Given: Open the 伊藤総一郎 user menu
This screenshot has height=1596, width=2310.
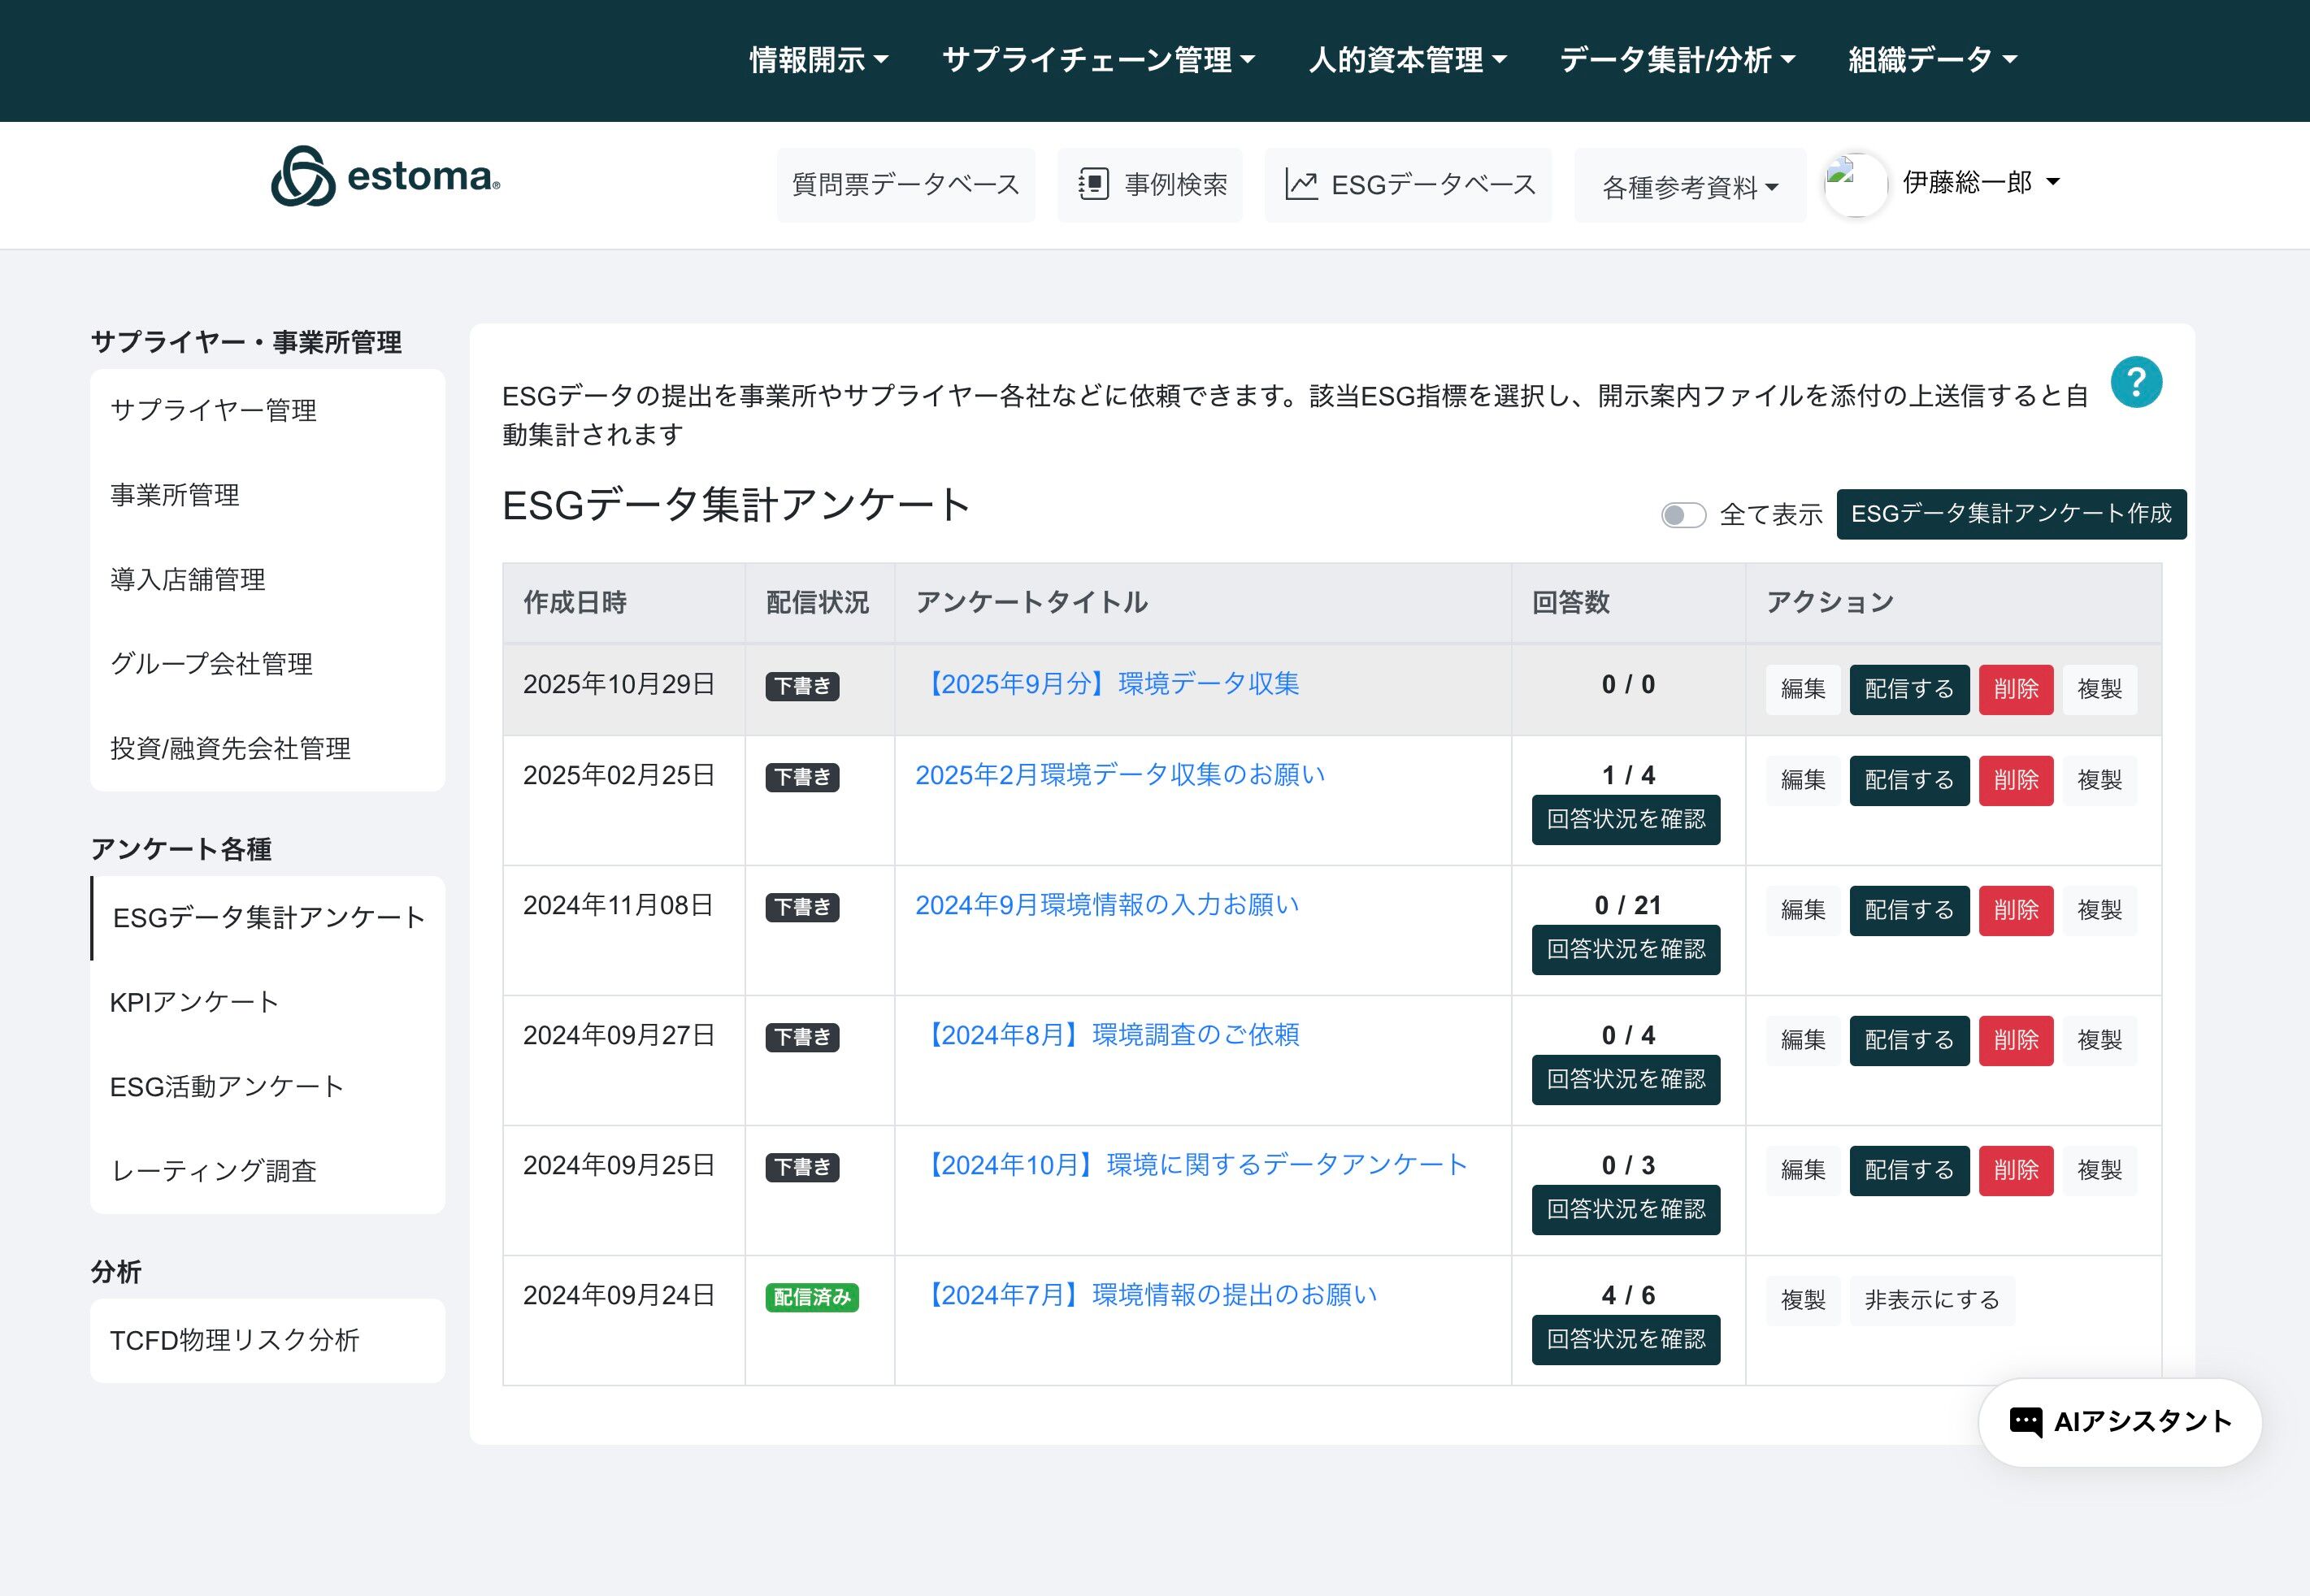Looking at the screenshot, I should tap(1981, 182).
